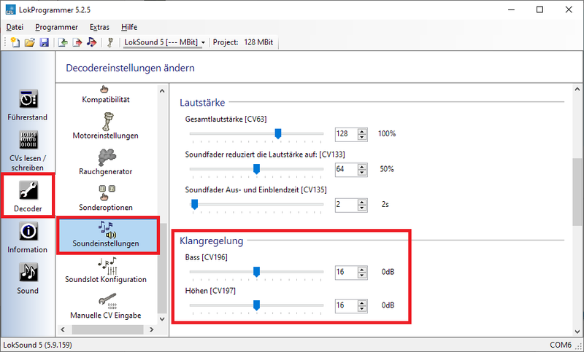The height and width of the screenshot is (352, 584).
Task: Click the Soundfader Einblendzeit CV135 slider handle
Action: [194, 205]
